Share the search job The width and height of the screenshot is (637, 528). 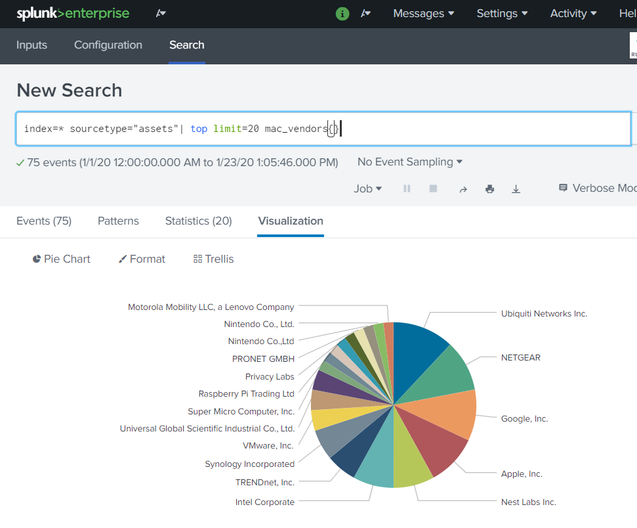(462, 189)
